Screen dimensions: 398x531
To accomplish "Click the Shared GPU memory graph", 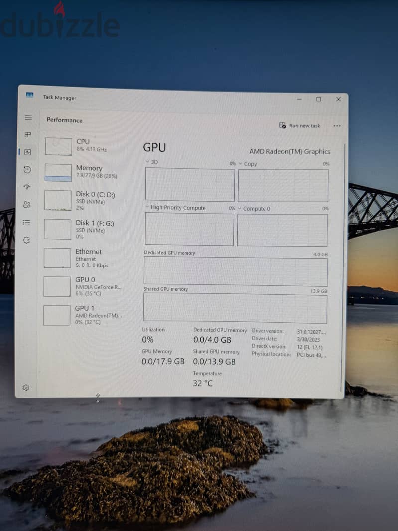I will click(235, 308).
